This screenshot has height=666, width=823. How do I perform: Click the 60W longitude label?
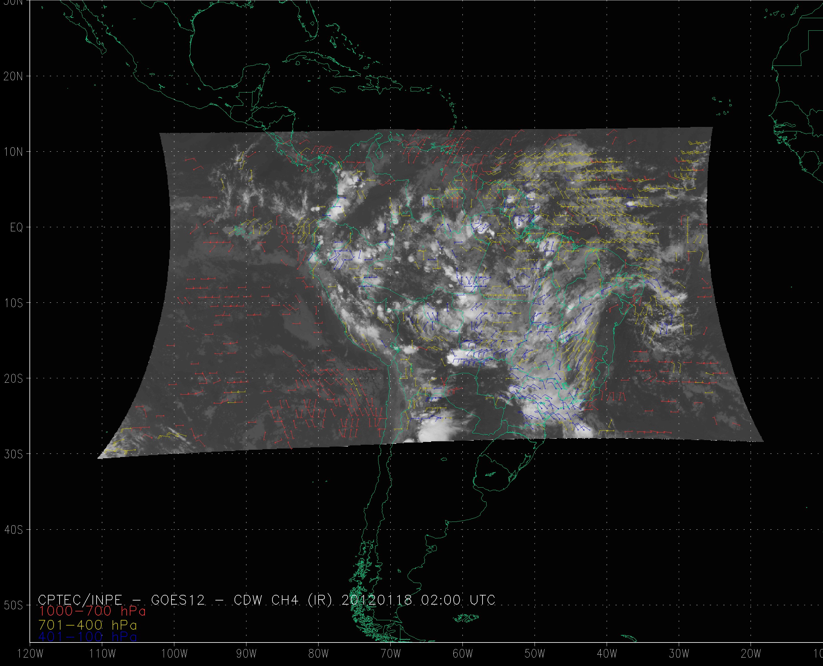tap(463, 654)
